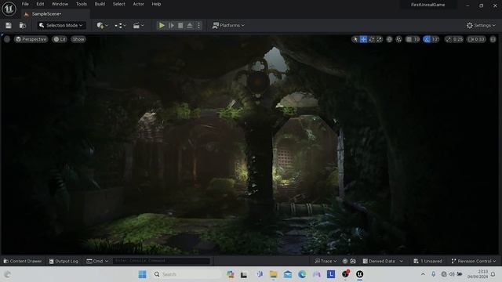Viewport: 502px width, 282px height.
Task: Open the viewport Show flags menu
Action: [x=78, y=39]
